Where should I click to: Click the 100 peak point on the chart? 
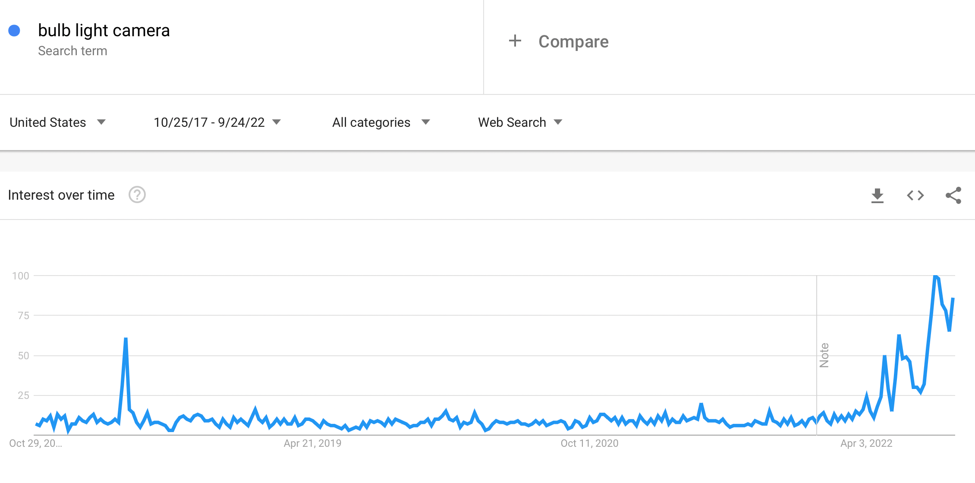click(x=935, y=276)
